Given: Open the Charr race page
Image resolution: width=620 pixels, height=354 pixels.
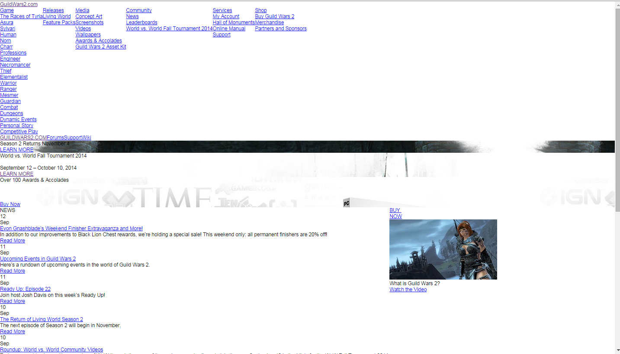Looking at the screenshot, I should pos(6,47).
